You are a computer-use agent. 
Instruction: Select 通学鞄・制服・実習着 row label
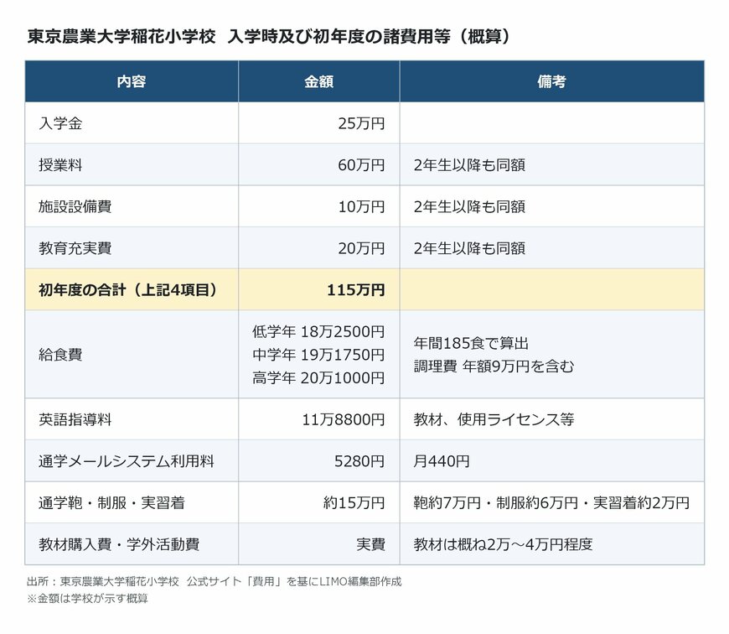111,502
